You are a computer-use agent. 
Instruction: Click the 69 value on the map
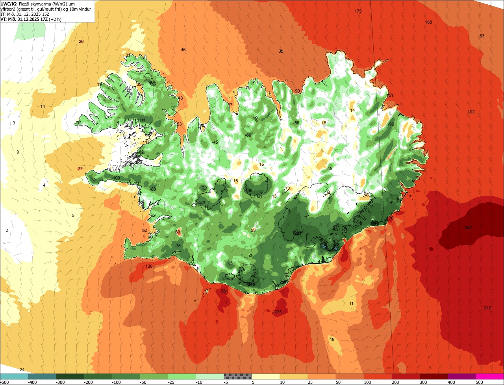point(178,232)
